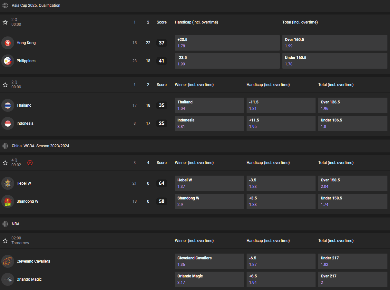Screen dimensions: 390x290
Task: Pick Indonesia to win at 8.81
Action: (x=210, y=123)
